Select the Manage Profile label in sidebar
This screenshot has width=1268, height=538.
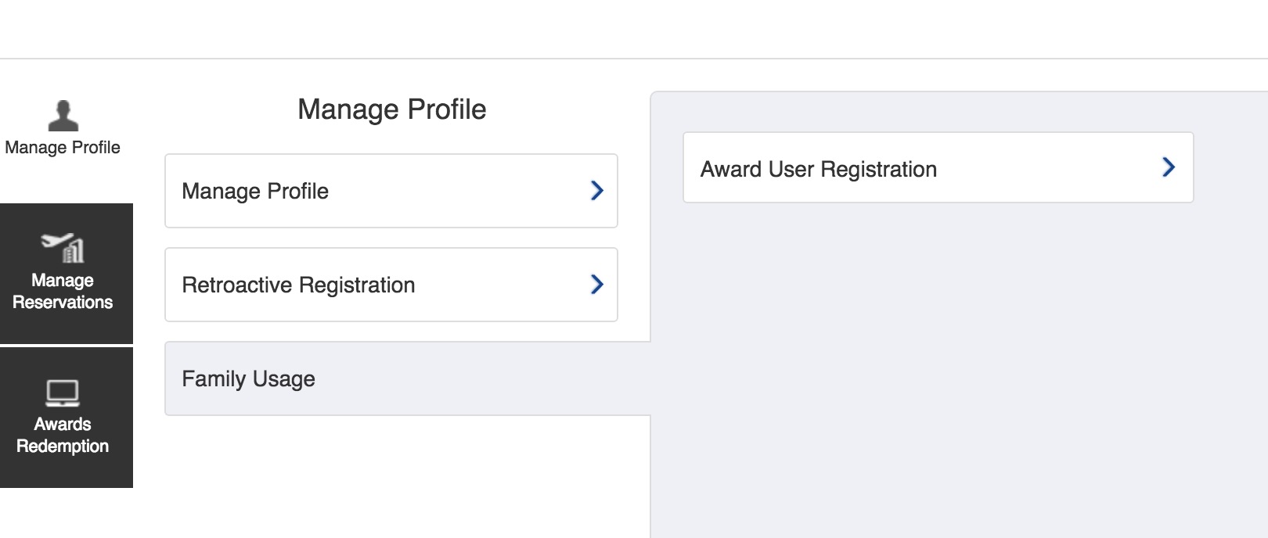point(63,148)
